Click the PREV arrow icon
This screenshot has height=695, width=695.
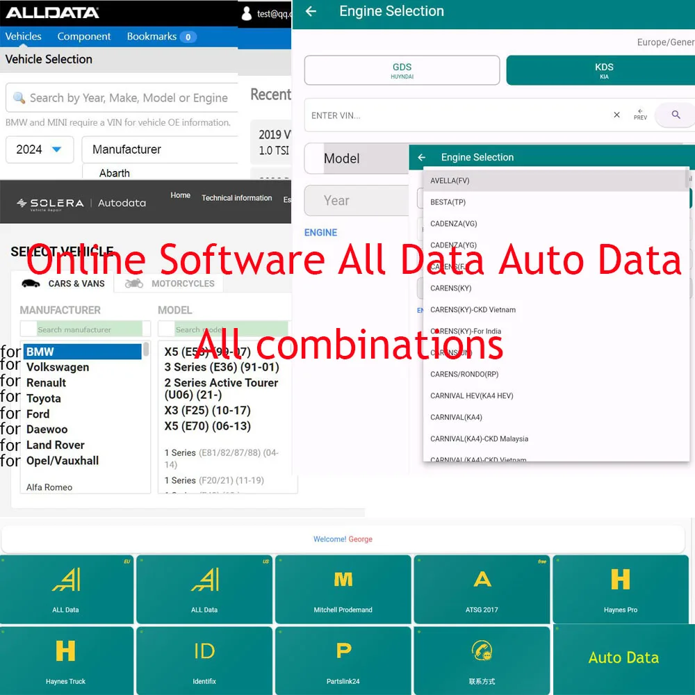point(640,115)
